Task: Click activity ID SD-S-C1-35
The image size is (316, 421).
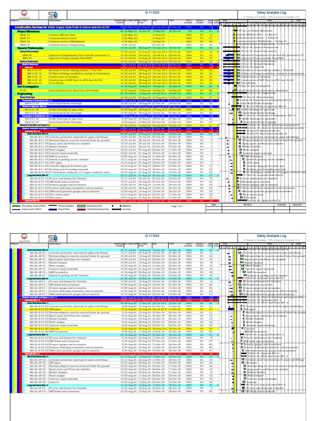Action: pos(32,103)
